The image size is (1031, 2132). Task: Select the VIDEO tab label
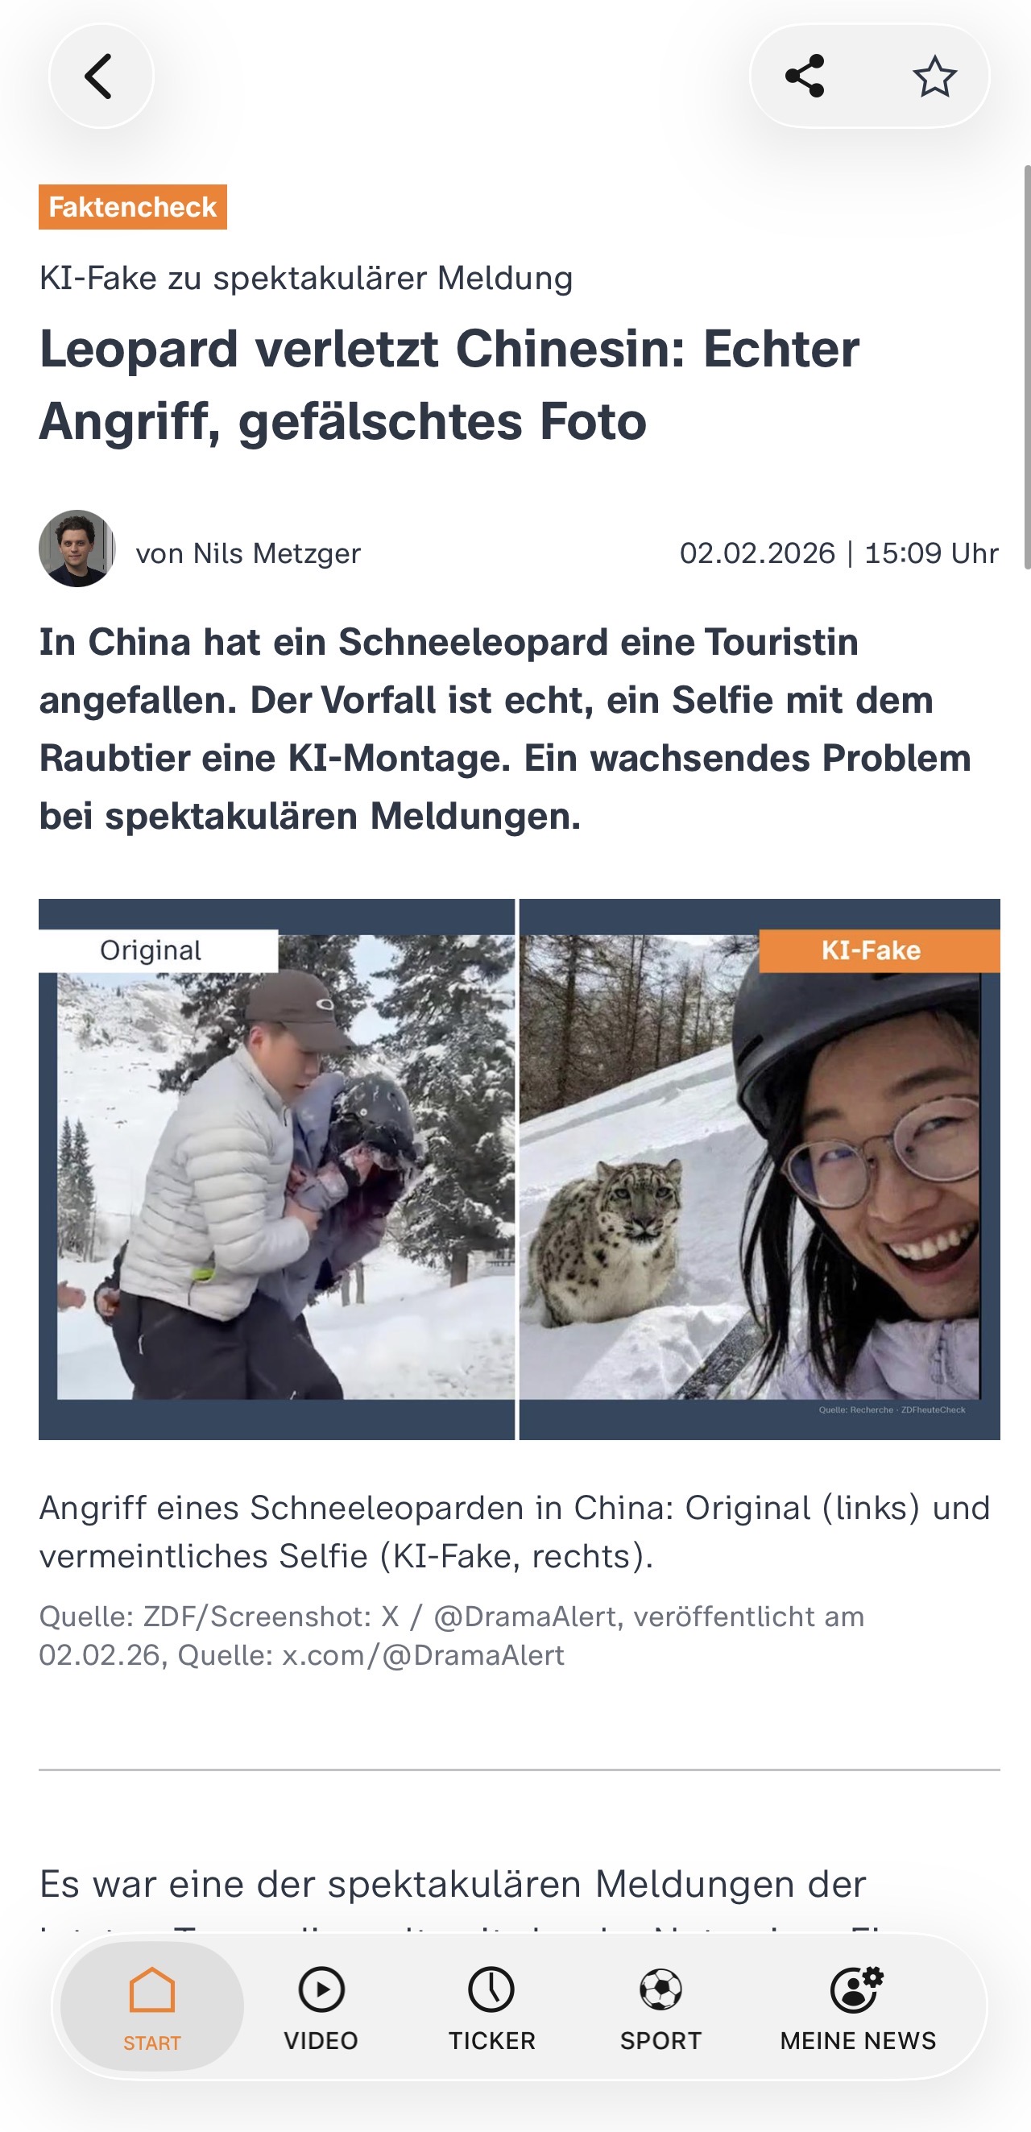point(321,2041)
